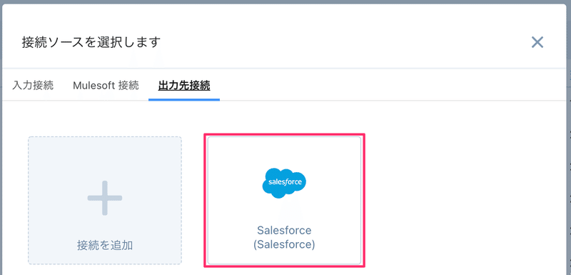Select the Salesforce connection tile

point(284,200)
